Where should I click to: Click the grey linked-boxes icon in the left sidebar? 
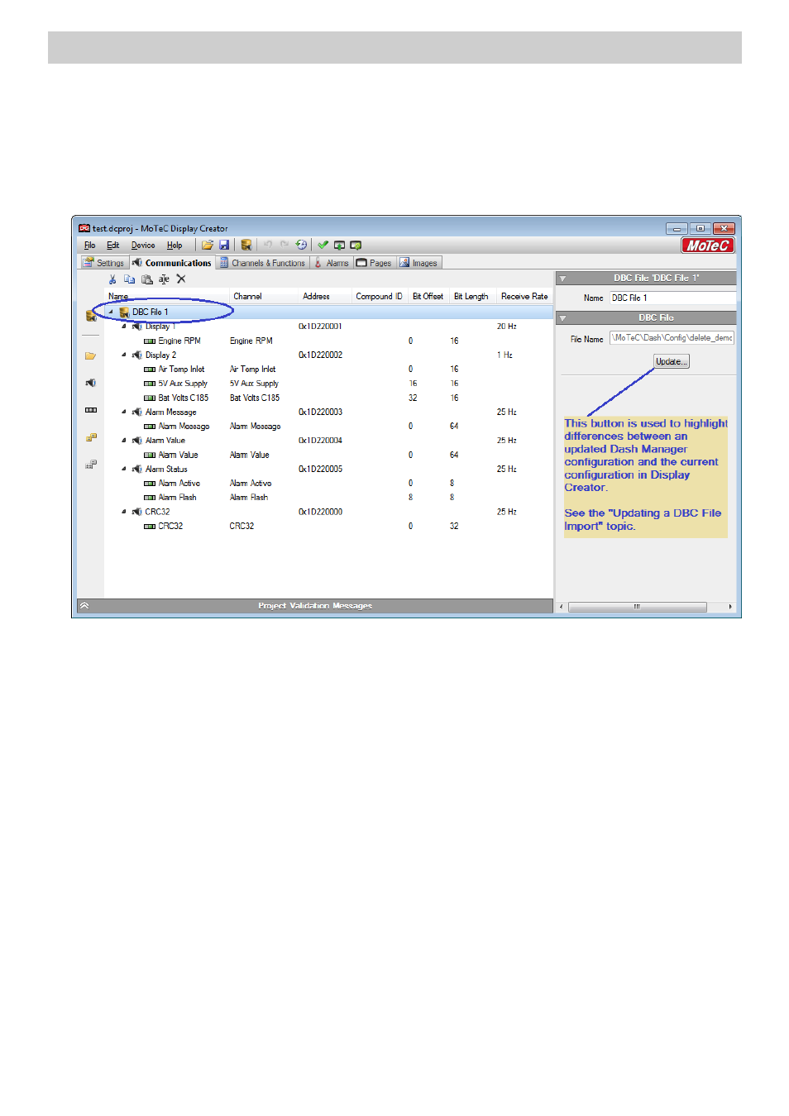(x=91, y=465)
